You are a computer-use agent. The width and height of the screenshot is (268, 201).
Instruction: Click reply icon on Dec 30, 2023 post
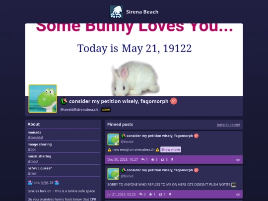click(x=143, y=159)
